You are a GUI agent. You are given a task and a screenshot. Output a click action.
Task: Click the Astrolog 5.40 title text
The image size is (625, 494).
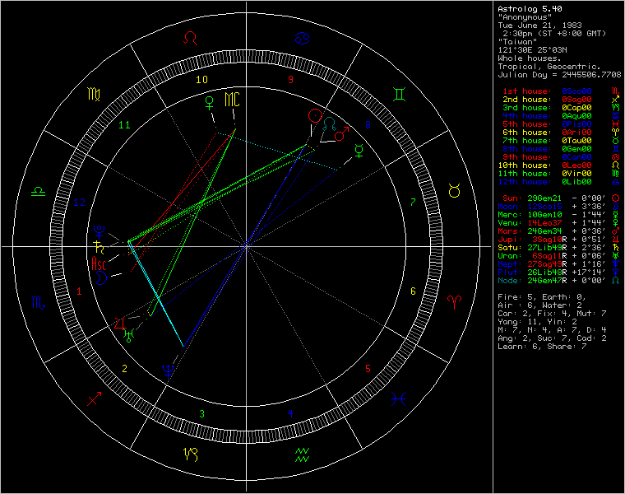530,8
